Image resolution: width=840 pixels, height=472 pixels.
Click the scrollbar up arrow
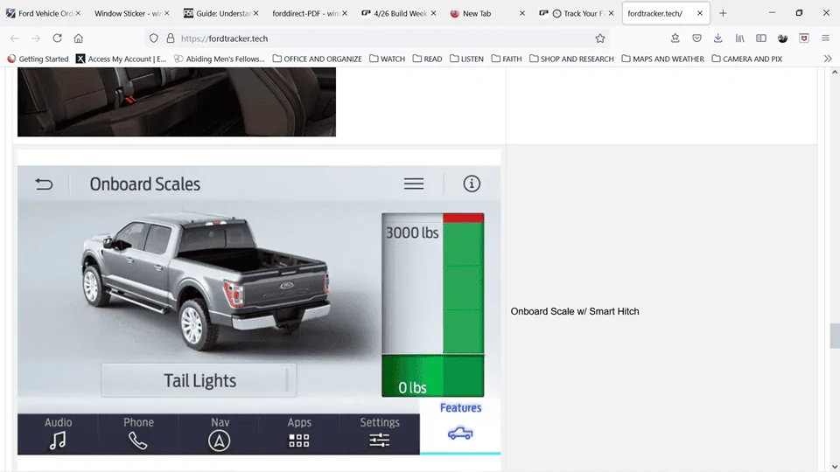tap(835, 73)
